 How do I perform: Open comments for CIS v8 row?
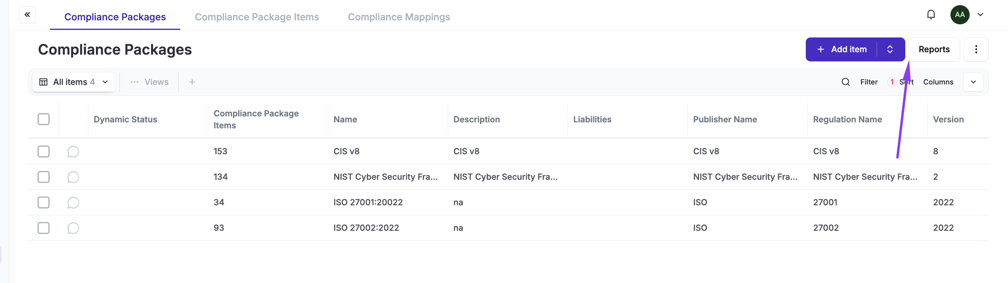pos(73,151)
